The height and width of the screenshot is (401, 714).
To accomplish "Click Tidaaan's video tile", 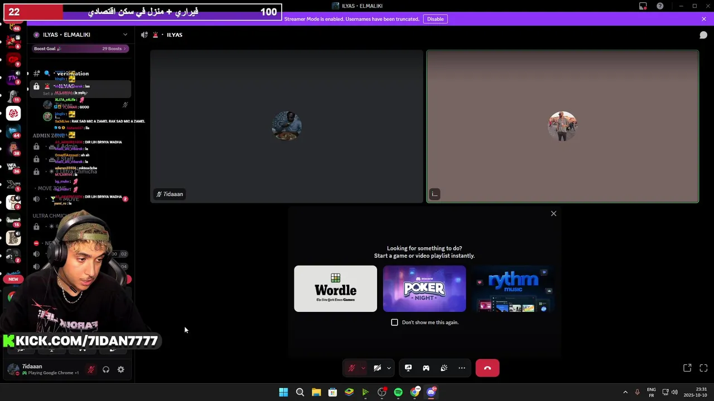I will 287,126.
